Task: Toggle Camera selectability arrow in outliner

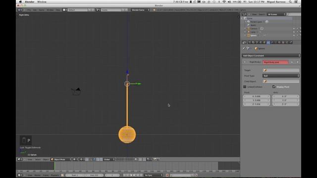Action: (x=297, y=29)
